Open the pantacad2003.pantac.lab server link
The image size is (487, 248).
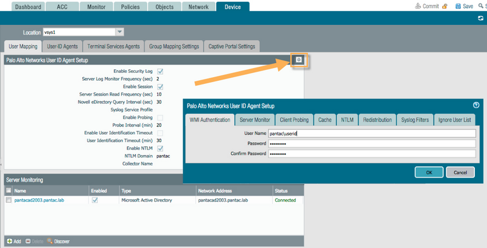point(39,200)
